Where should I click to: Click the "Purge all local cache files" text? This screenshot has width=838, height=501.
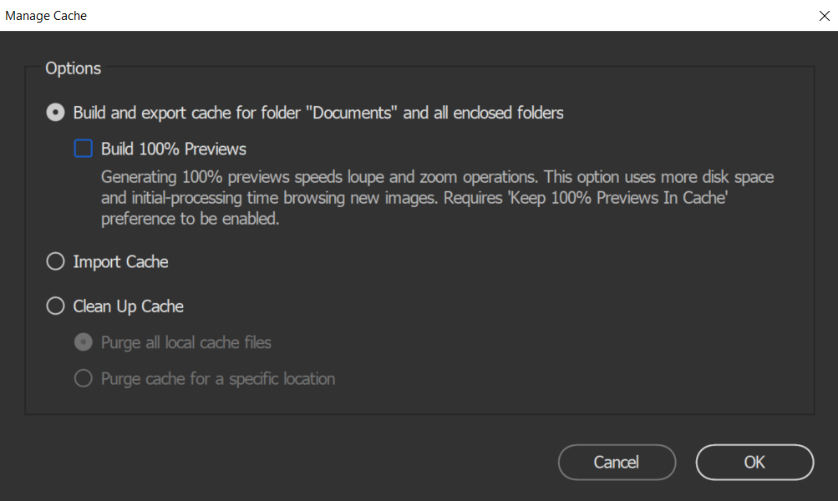click(x=185, y=342)
